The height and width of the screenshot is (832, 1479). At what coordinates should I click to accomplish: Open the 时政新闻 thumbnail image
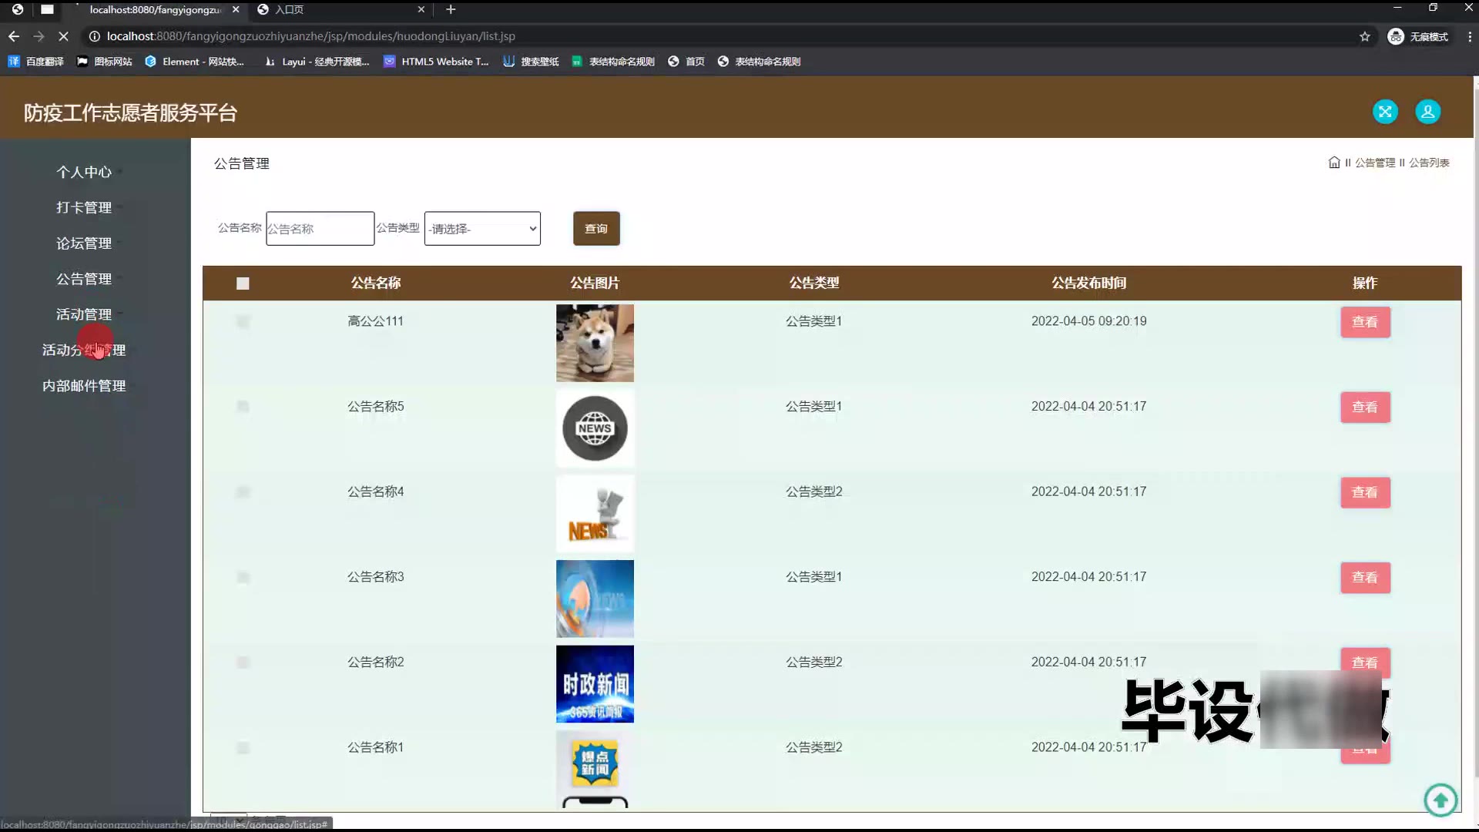point(595,684)
